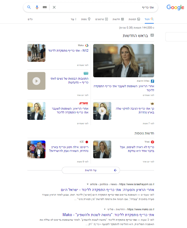Play video in ארץ נהדרת thumbnail
The image size is (187, 228).
(102, 111)
